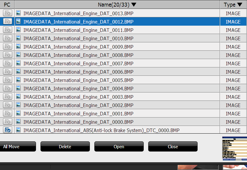Screen dimensions: 247x170
Task: Click IMAGE type cell of ABS DTC_0000.BMP
Action: tap(233, 130)
